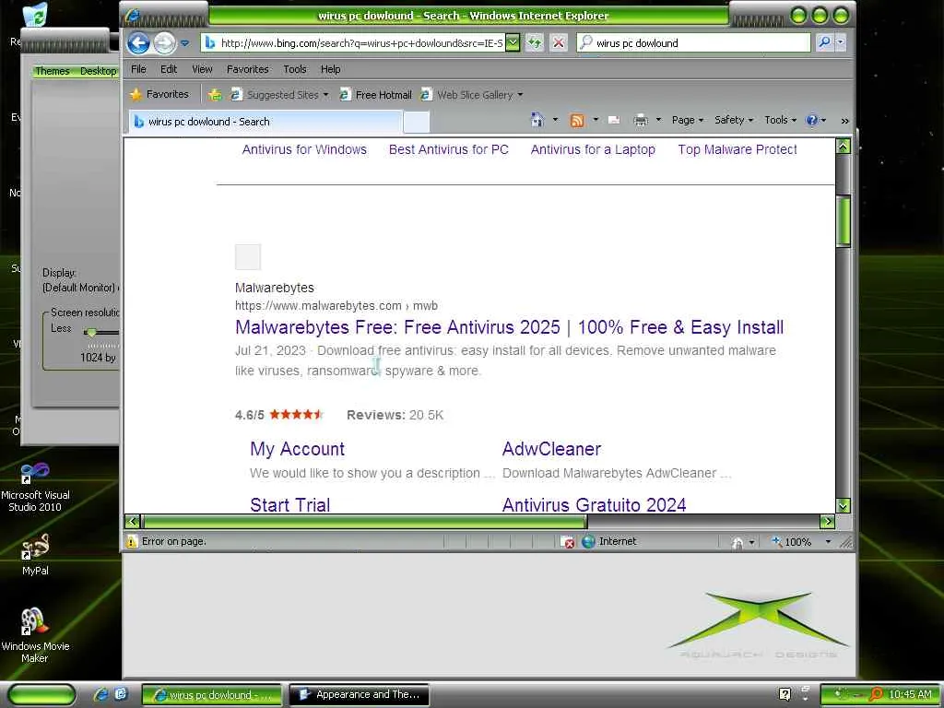Open the Safety dropdown menu
The height and width of the screenshot is (708, 944).
734,120
